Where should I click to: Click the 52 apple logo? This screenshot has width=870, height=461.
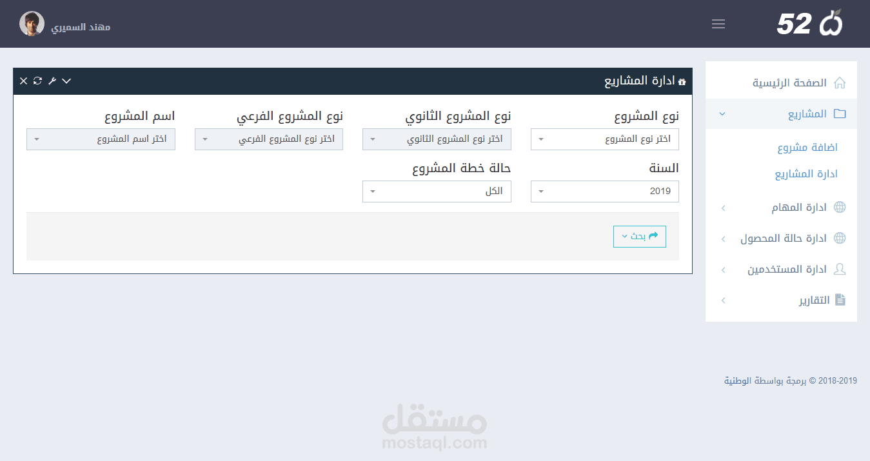[x=810, y=23]
